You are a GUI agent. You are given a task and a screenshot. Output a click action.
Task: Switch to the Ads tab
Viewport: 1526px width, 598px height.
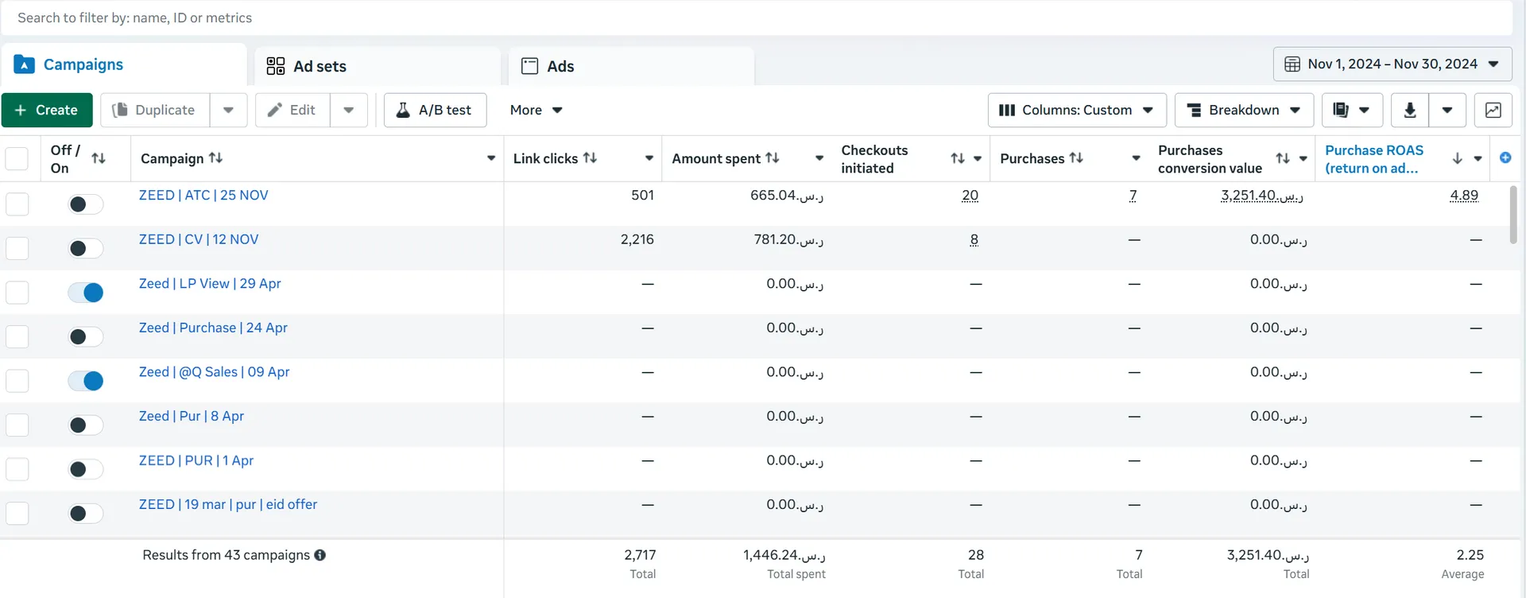point(632,66)
